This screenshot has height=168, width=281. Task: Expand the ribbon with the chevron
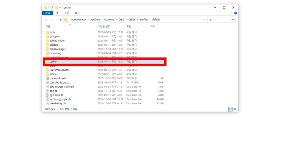coord(231,13)
